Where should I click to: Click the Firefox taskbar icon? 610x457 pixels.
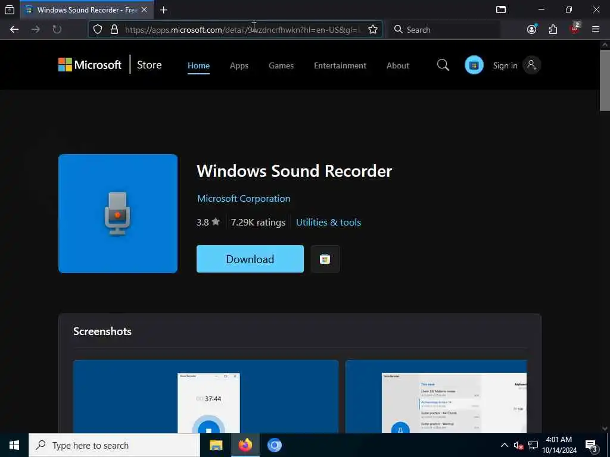click(x=245, y=445)
